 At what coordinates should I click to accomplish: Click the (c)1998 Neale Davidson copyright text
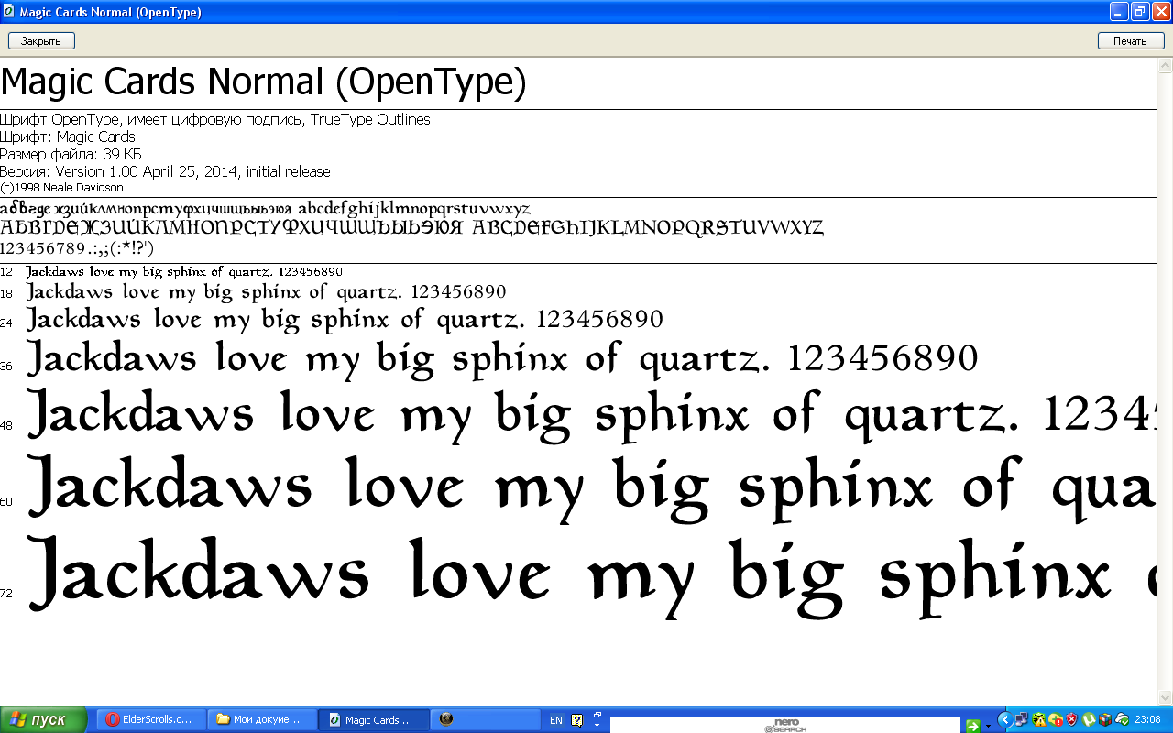point(61,187)
